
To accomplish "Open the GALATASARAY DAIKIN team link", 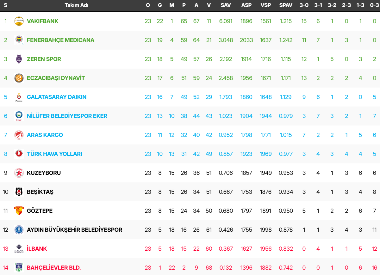I will pos(57,97).
